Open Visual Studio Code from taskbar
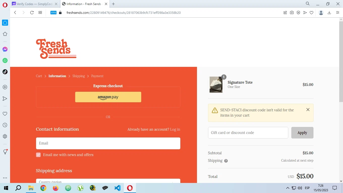The image size is (343, 193). [118, 188]
